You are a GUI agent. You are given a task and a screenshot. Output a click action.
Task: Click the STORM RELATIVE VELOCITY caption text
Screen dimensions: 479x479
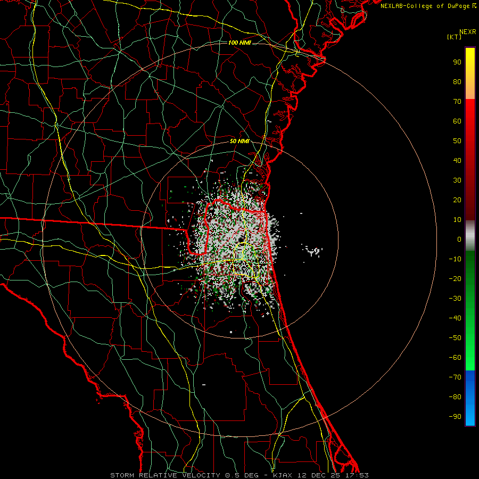tap(166, 475)
